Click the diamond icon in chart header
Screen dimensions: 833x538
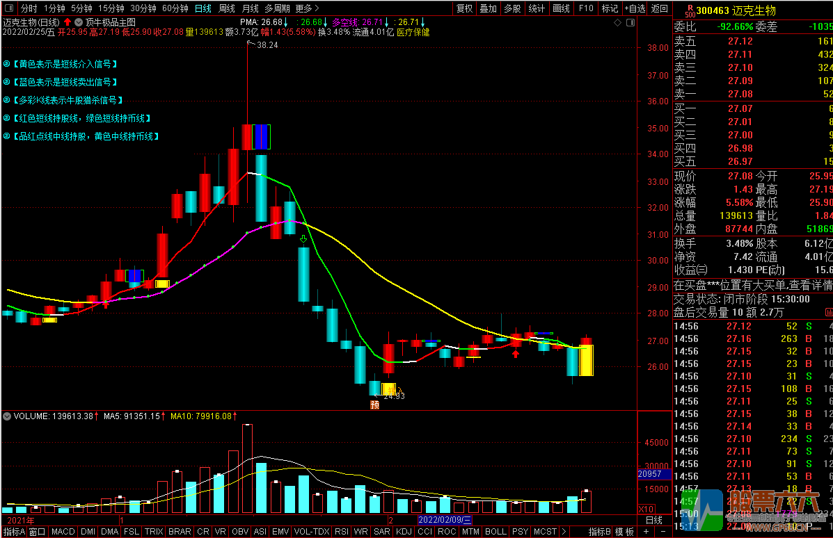[617, 23]
